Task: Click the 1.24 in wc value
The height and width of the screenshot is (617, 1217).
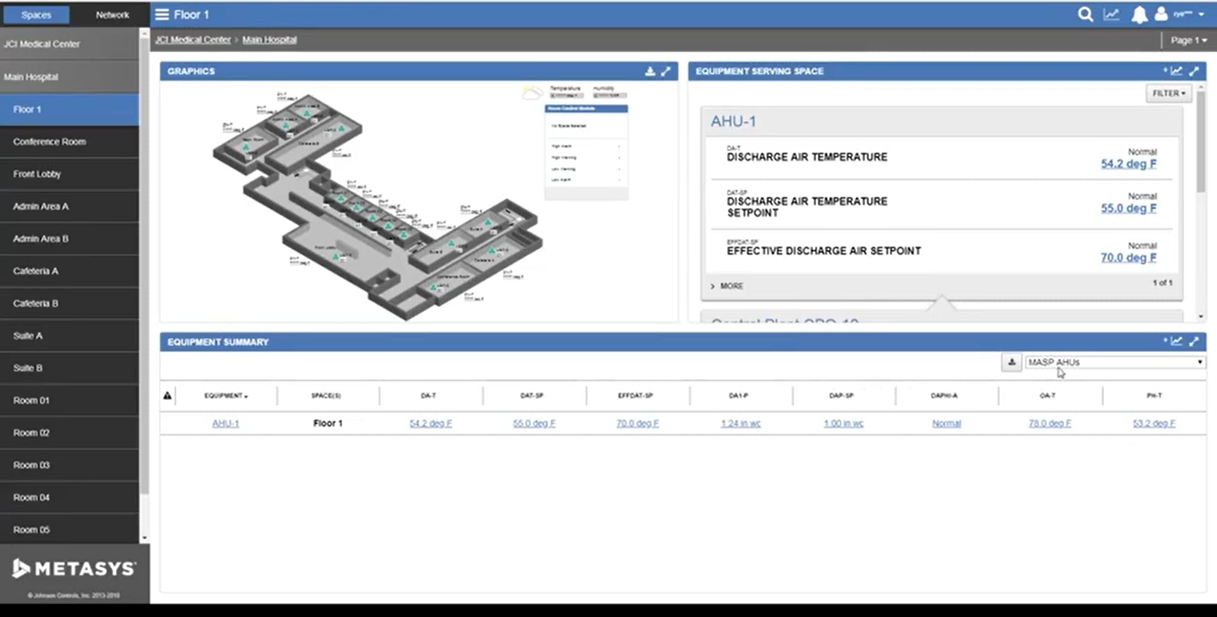Action: (x=740, y=423)
